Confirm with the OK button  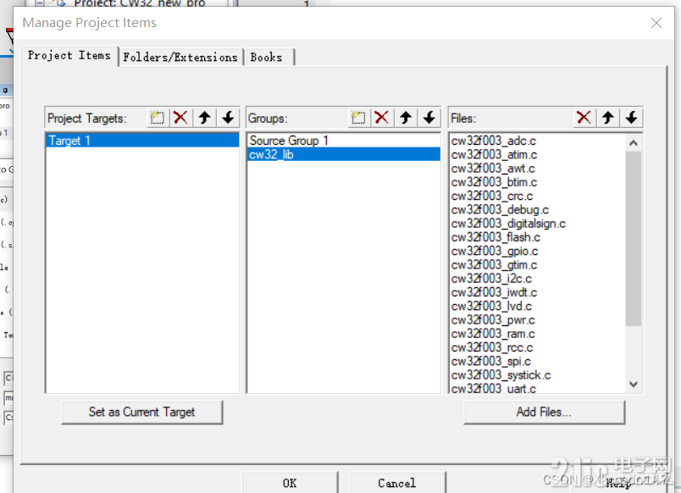290,483
